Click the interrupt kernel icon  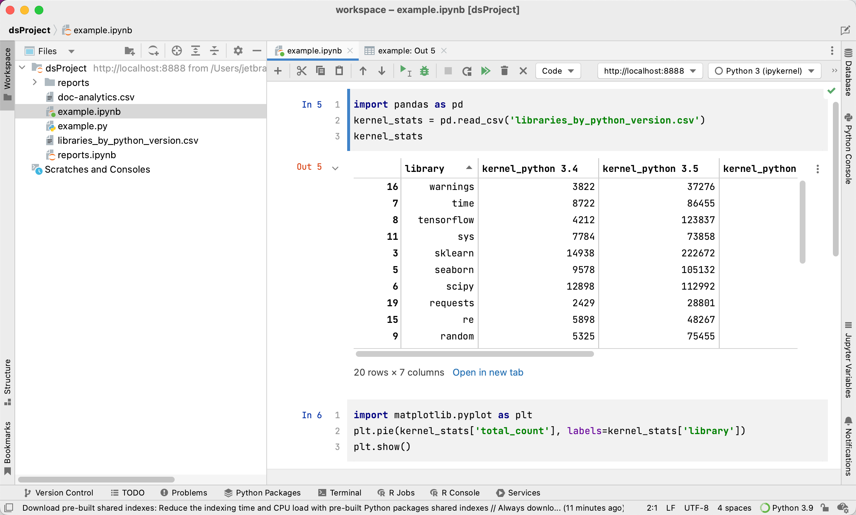coord(446,72)
